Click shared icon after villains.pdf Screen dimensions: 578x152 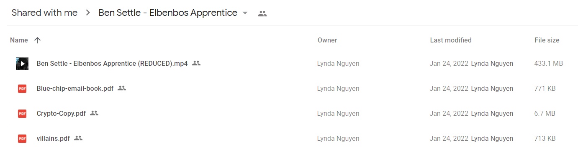78,138
